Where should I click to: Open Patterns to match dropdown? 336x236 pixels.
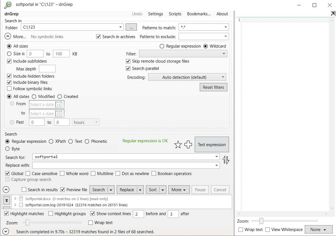226,27
